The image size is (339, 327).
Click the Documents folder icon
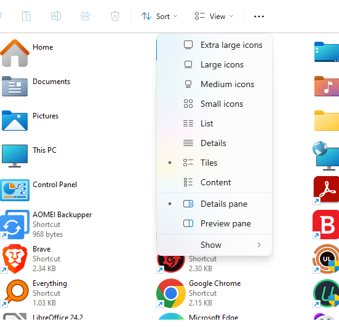[15, 87]
